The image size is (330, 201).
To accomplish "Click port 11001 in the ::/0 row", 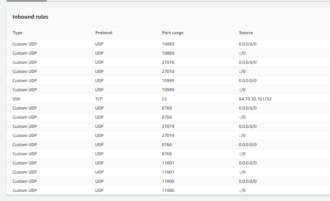I will click(x=168, y=172).
